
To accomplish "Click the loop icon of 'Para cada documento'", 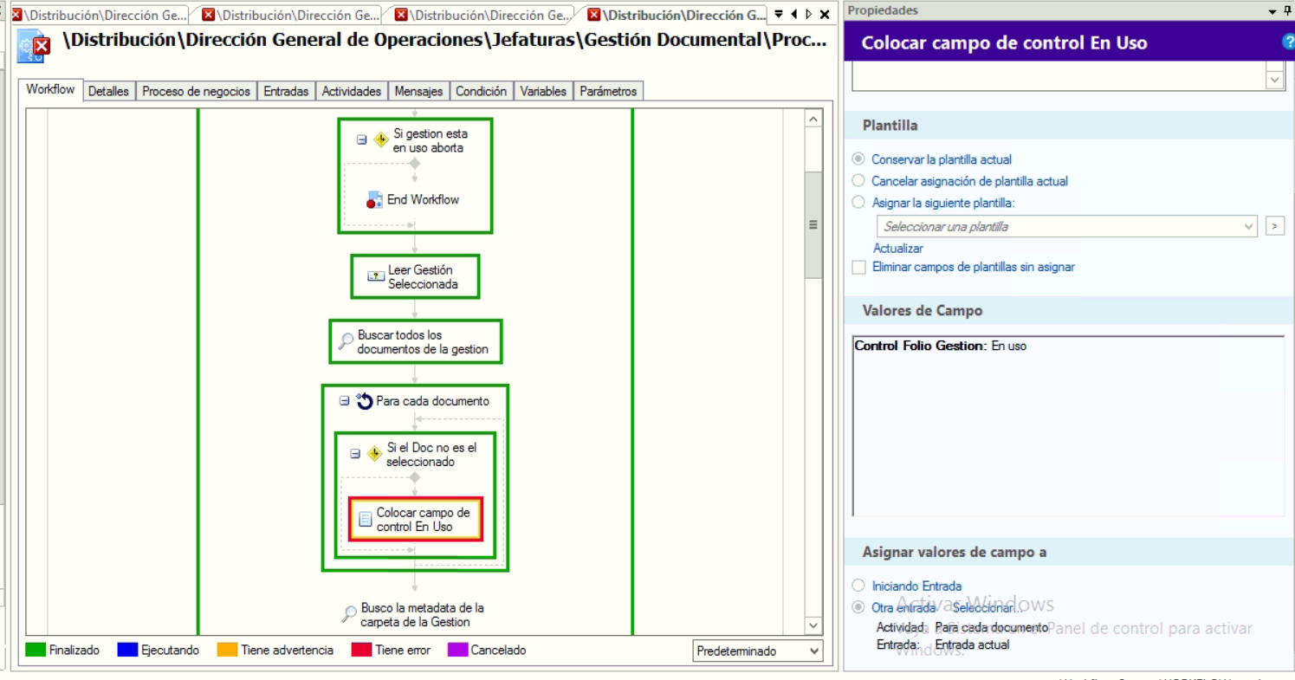I will coord(364,401).
